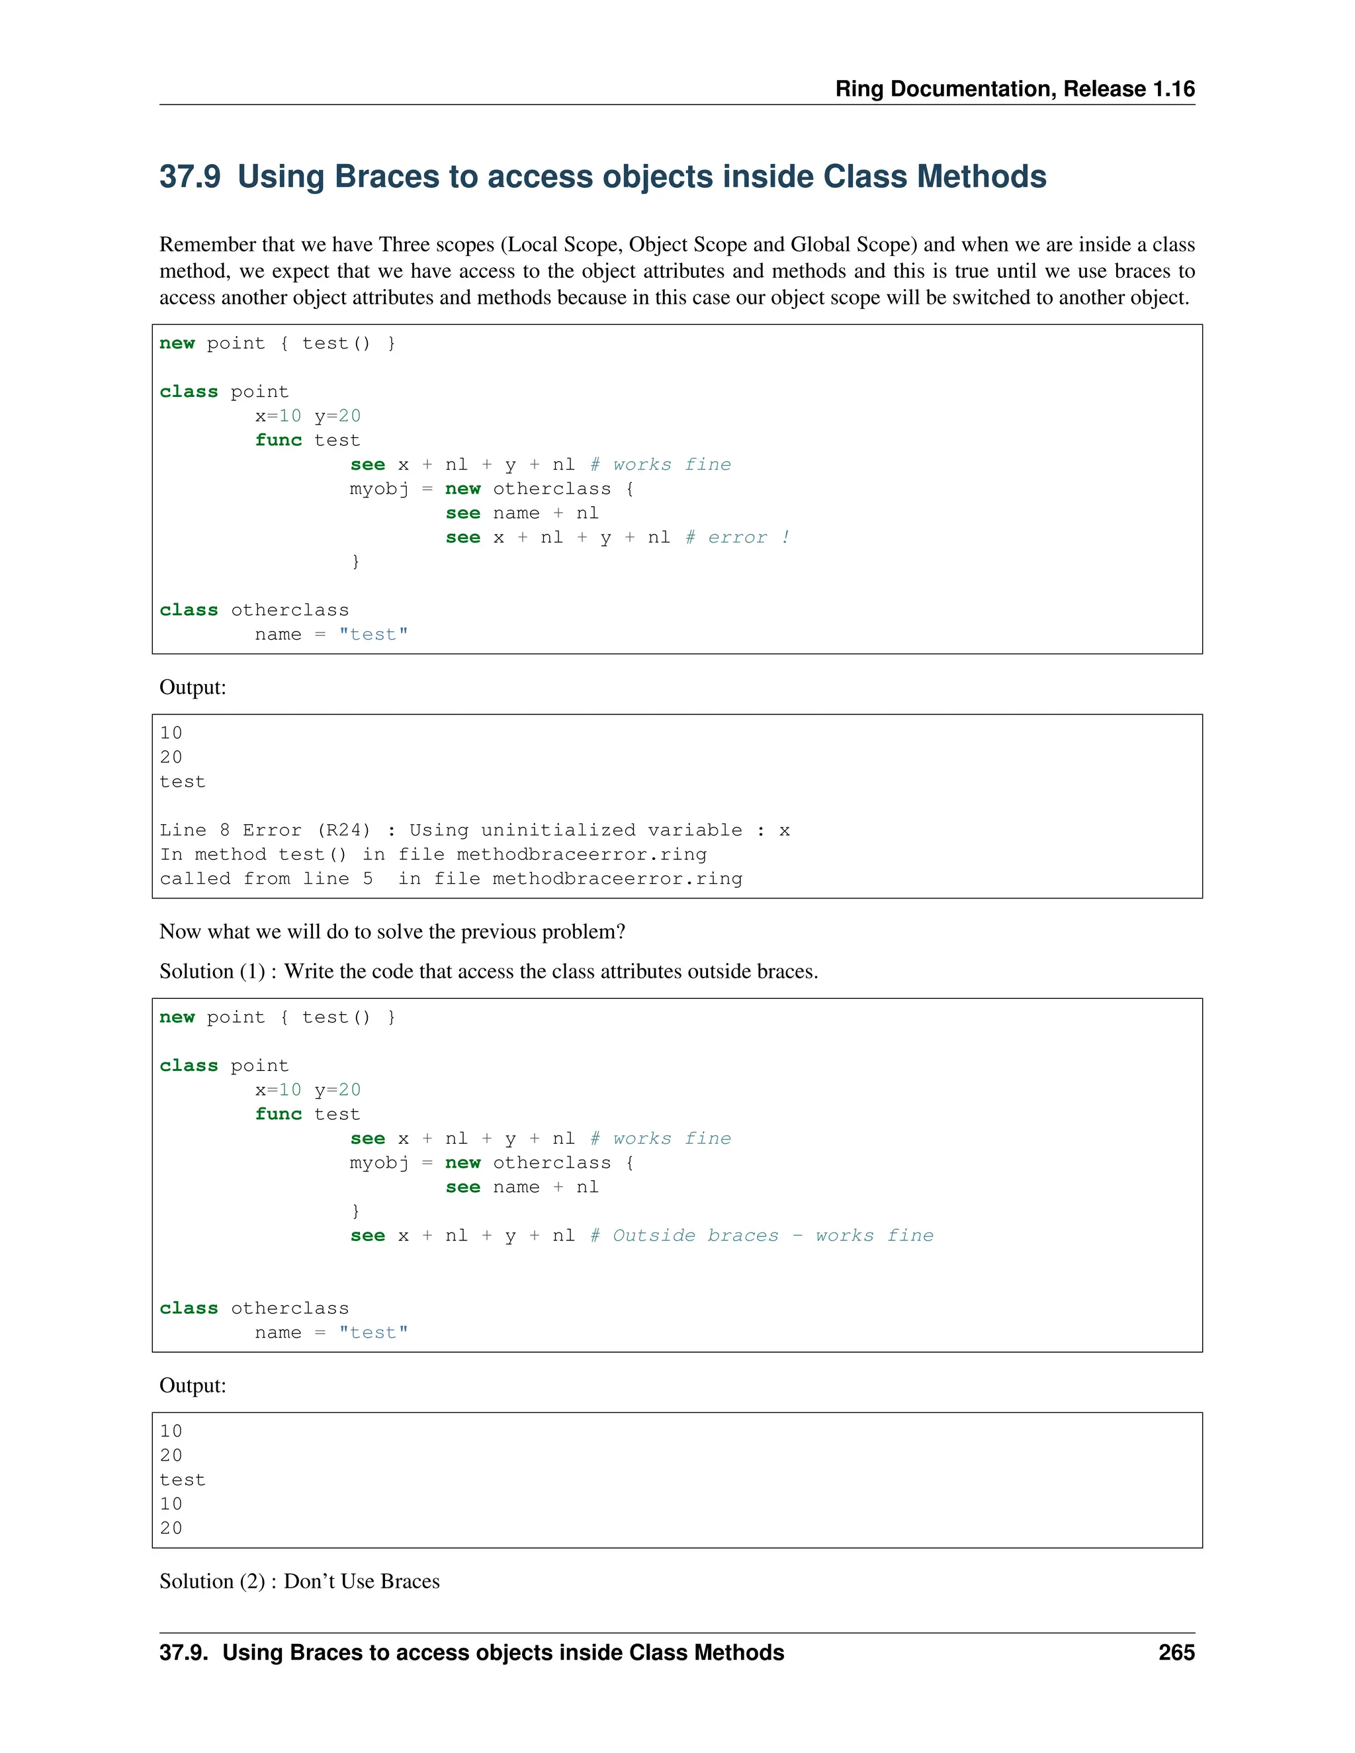Viewport: 1355px width, 1753px height.
Task: Click the section heading 37.9 Using Braces
Action: point(602,177)
